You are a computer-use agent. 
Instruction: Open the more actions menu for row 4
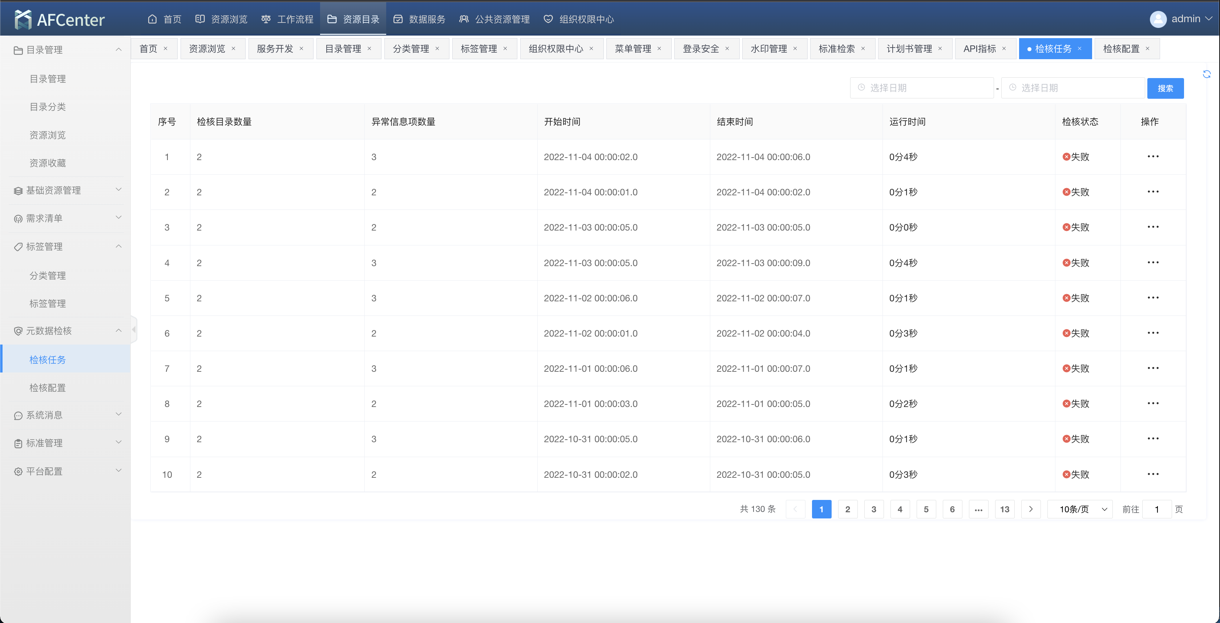coord(1152,262)
